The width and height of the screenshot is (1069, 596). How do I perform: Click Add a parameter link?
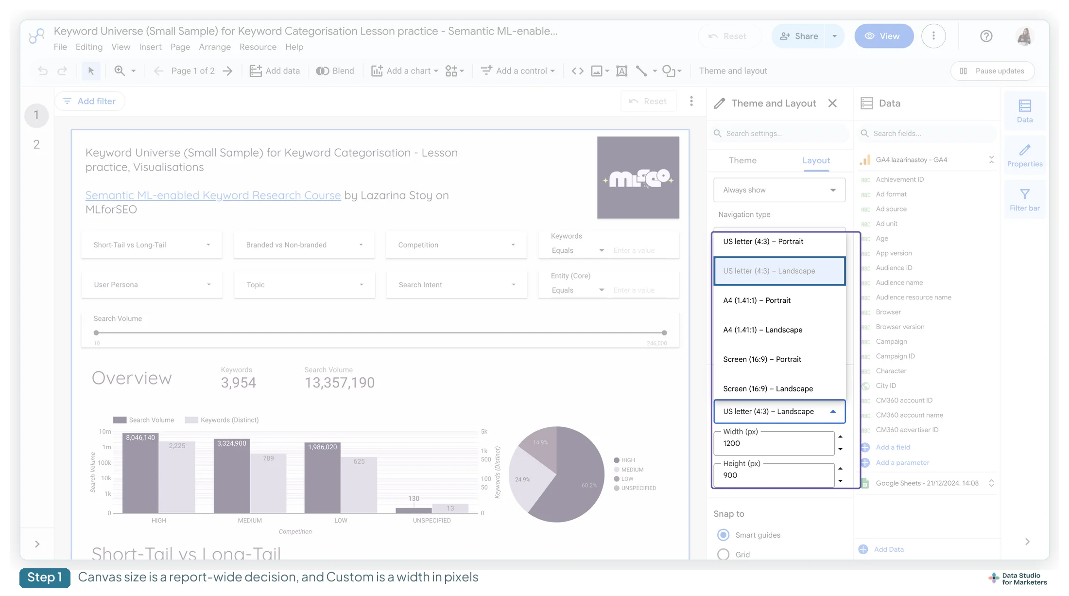point(902,463)
